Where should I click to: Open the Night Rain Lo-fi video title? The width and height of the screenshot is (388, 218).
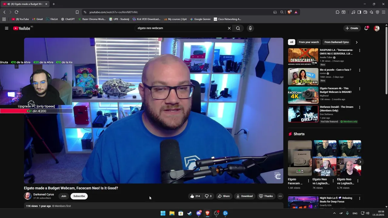click(x=336, y=200)
